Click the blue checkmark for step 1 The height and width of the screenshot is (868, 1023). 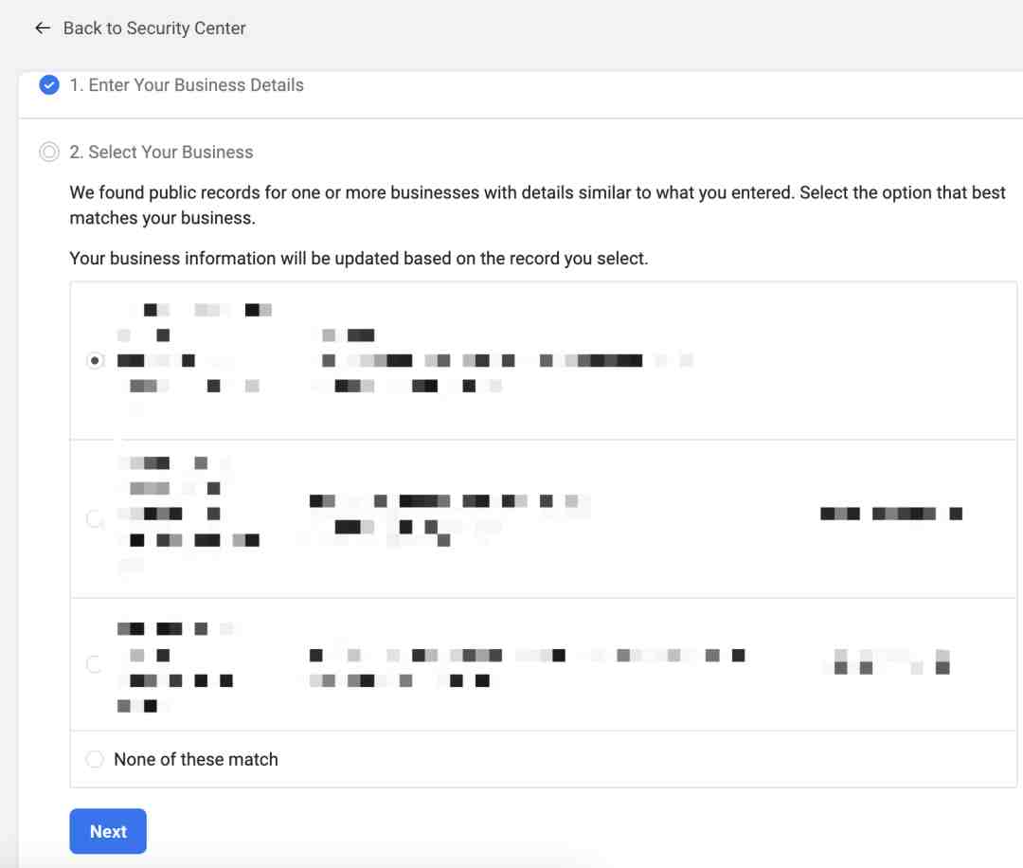tap(49, 85)
